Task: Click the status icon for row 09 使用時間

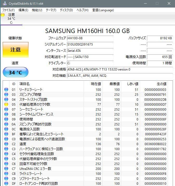Action: click(x=6, y=119)
